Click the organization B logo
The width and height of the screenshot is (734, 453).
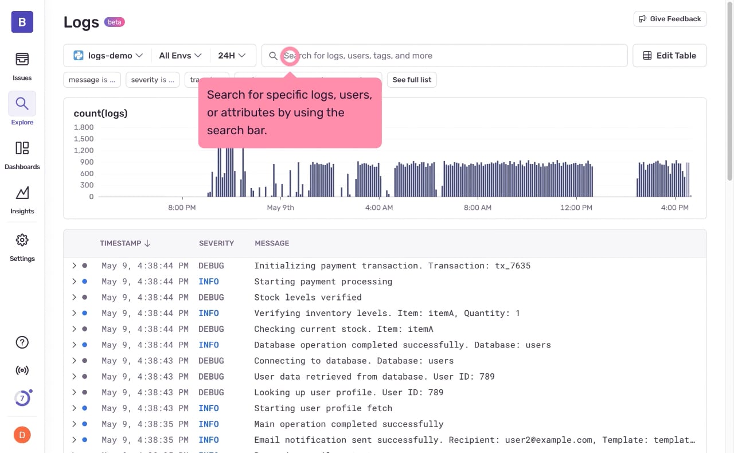tap(22, 22)
